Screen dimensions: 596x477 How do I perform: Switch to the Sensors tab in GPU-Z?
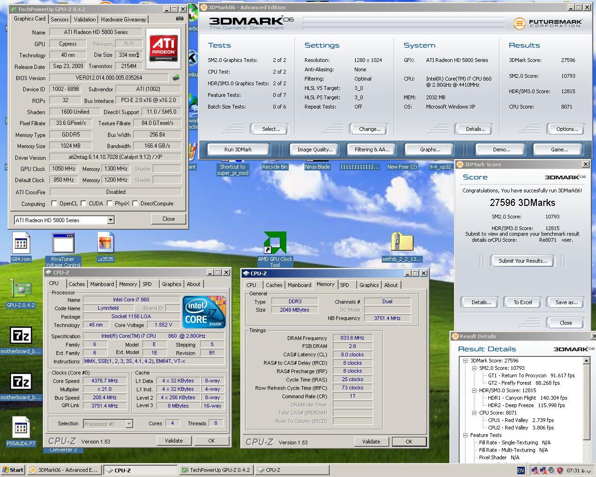pos(60,19)
